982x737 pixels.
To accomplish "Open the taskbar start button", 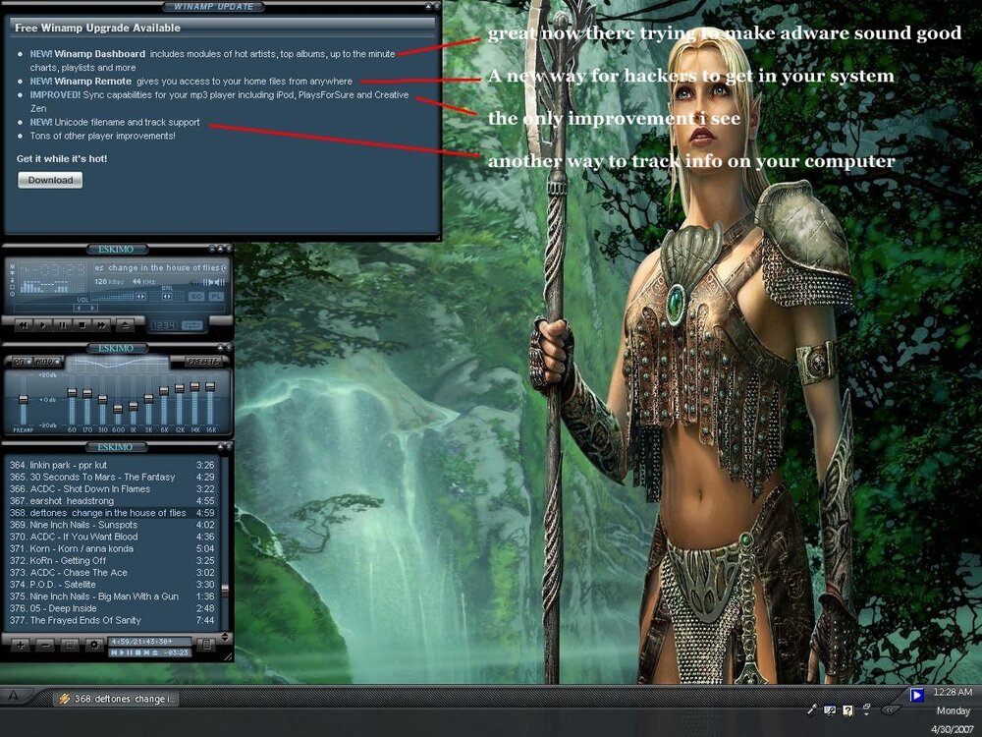I will pyautogui.click(x=14, y=696).
